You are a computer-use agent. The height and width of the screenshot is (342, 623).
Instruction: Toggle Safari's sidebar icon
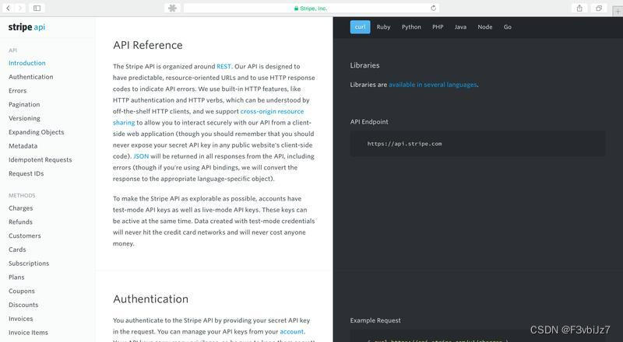[37, 8]
